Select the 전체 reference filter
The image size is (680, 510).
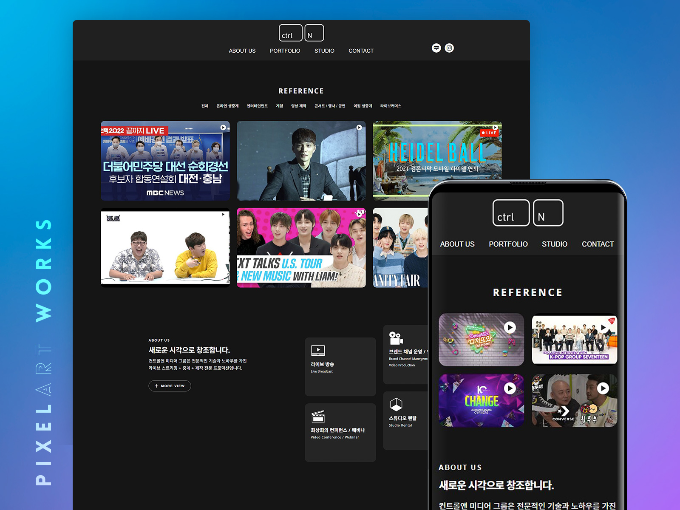pos(205,106)
